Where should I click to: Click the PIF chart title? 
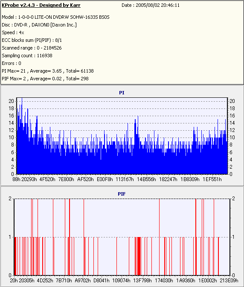(122, 194)
